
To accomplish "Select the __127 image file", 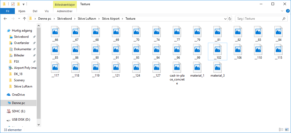I will (157, 70).
